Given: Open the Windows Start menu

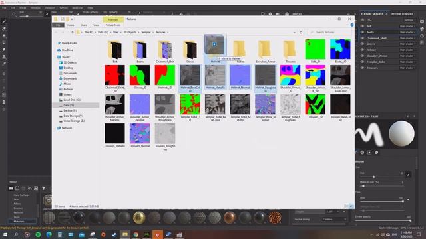Looking at the screenshot, I should click(5, 234).
